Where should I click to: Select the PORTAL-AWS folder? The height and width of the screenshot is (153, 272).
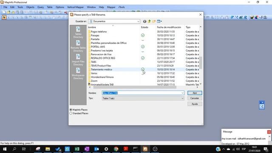click(x=98, y=47)
